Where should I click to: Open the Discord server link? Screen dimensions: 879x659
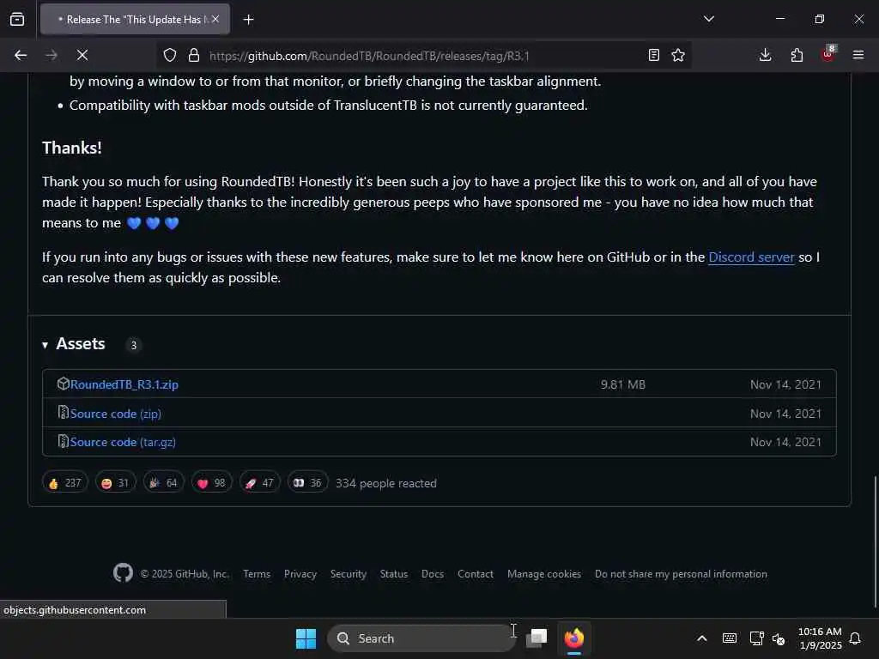pos(751,257)
